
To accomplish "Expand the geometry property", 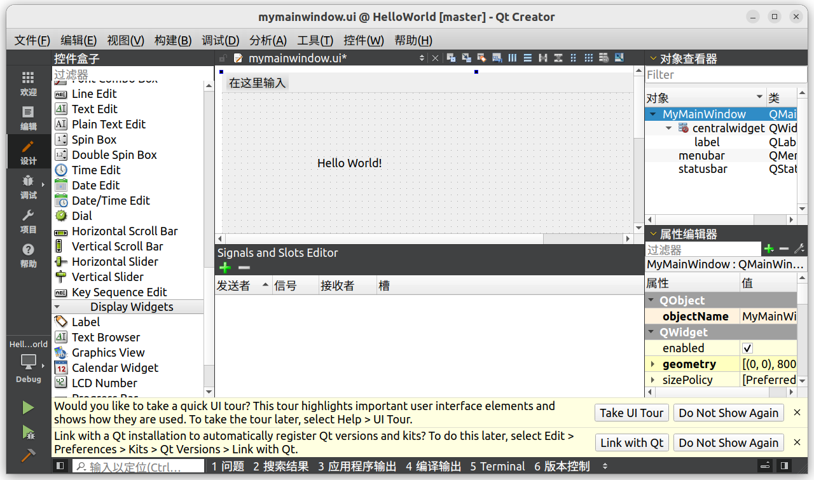I will tap(652, 364).
